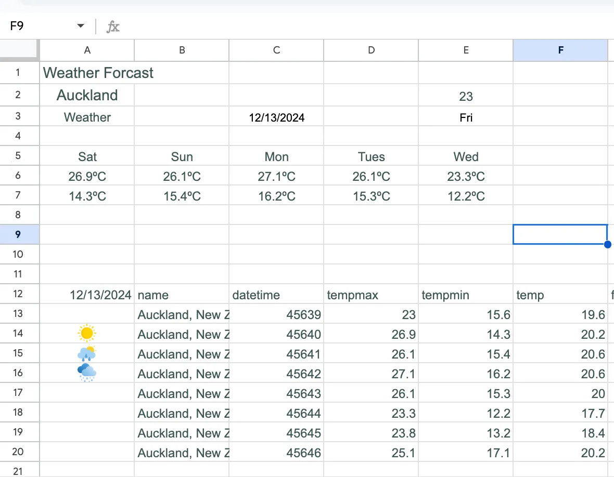
Task: Click the fill handle on selected cell F9
Action: (x=607, y=244)
